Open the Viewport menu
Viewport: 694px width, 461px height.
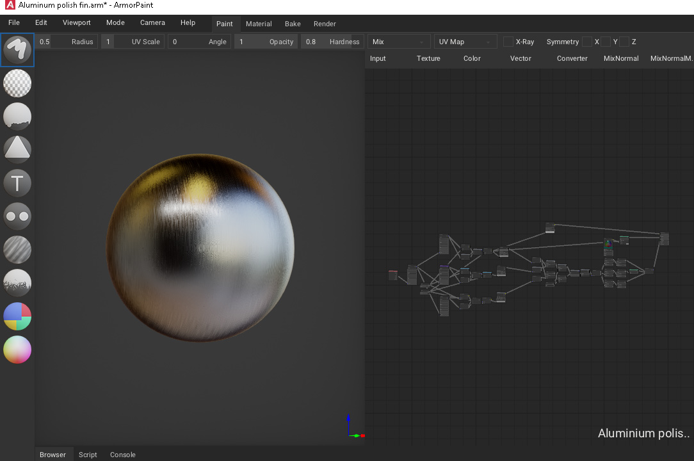pos(76,22)
